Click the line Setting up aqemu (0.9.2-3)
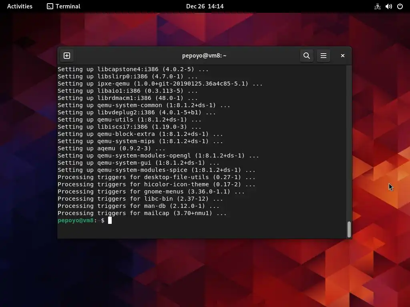 (x=111, y=148)
